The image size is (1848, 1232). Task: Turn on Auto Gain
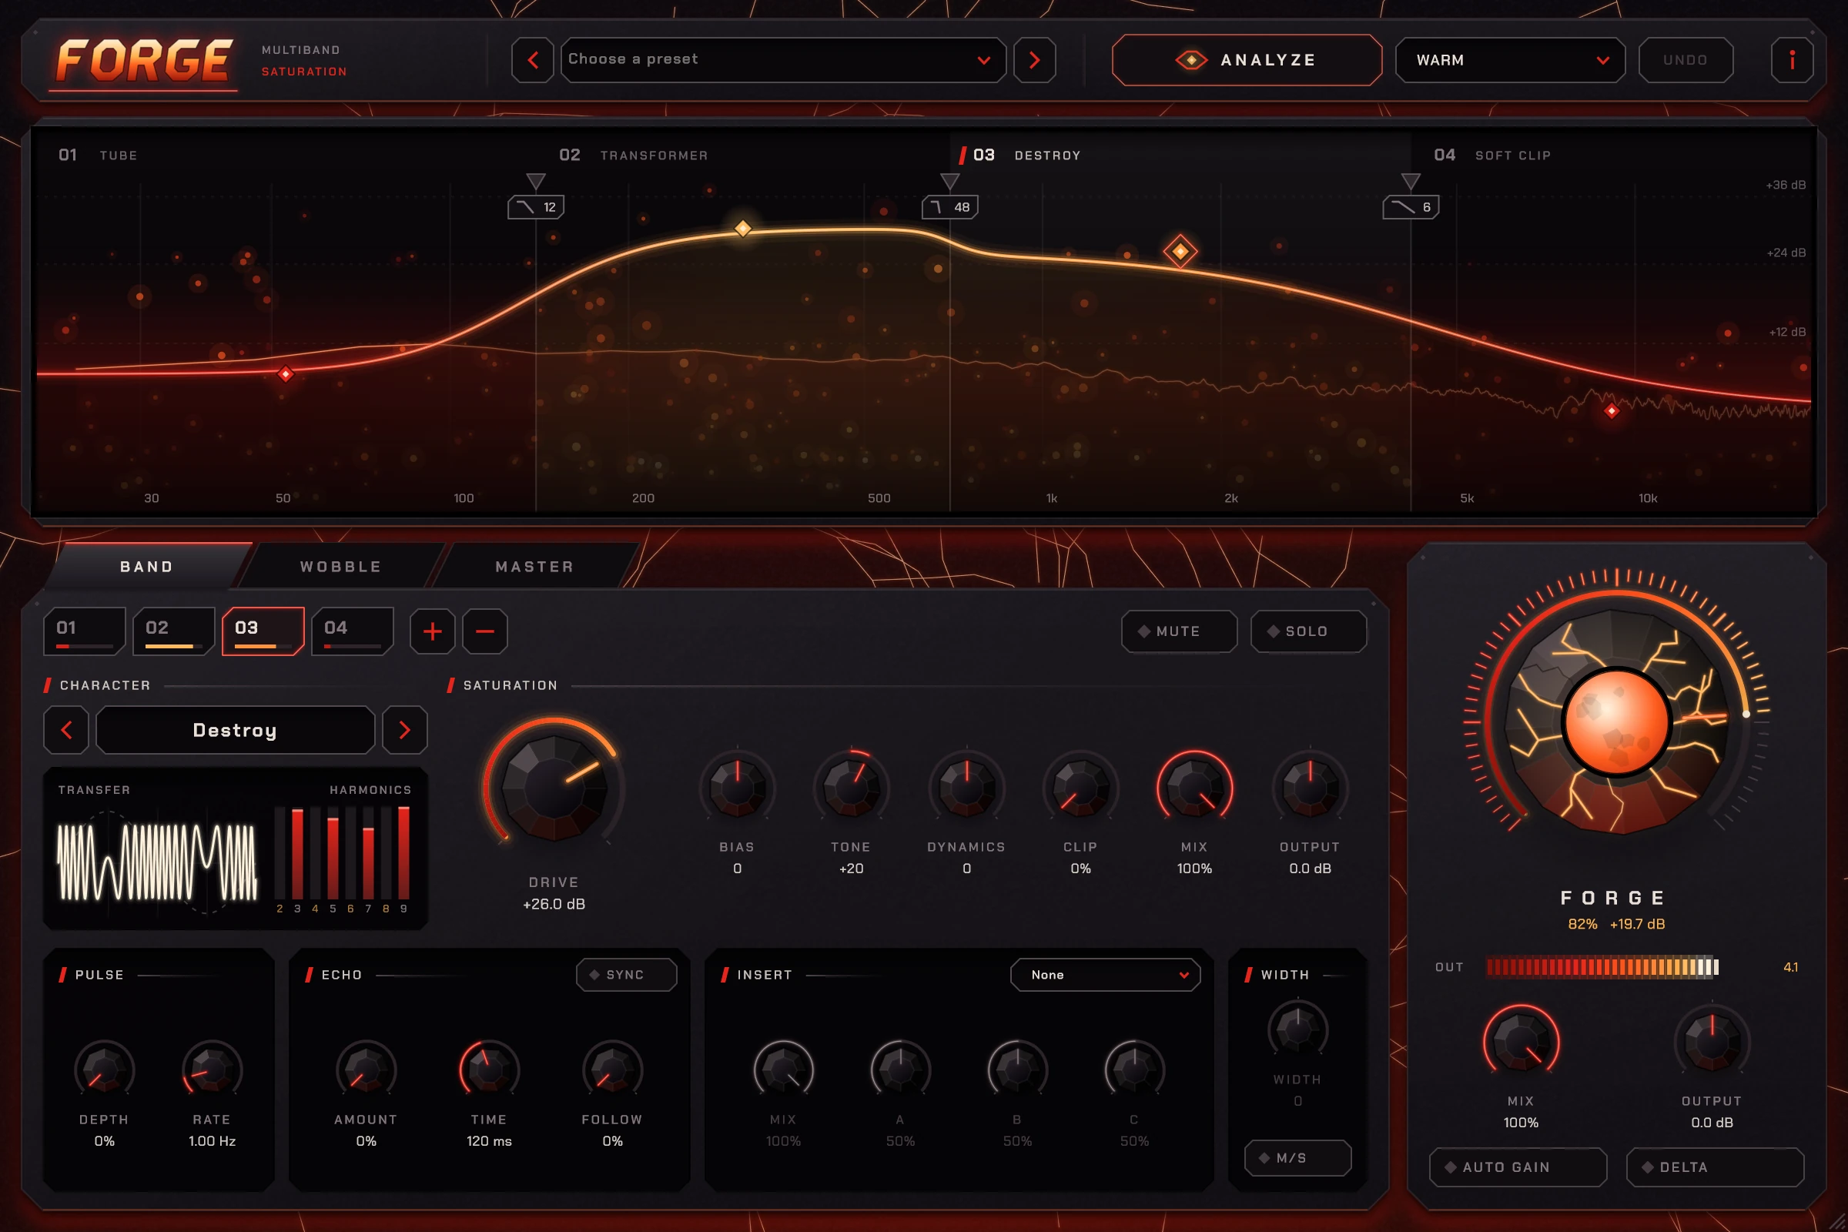tap(1517, 1167)
